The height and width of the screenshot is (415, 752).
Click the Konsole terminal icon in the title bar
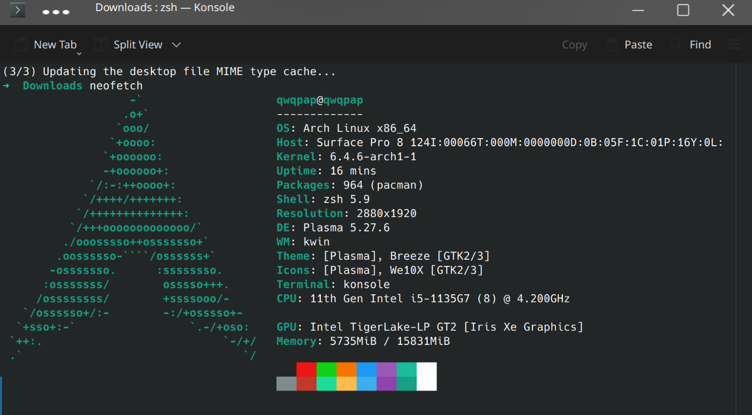coord(17,10)
